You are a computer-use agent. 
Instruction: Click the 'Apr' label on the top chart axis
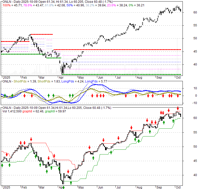click(61, 77)
